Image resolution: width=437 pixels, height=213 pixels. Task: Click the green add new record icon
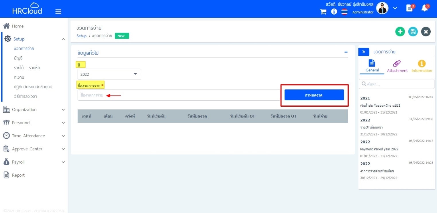[400, 32]
